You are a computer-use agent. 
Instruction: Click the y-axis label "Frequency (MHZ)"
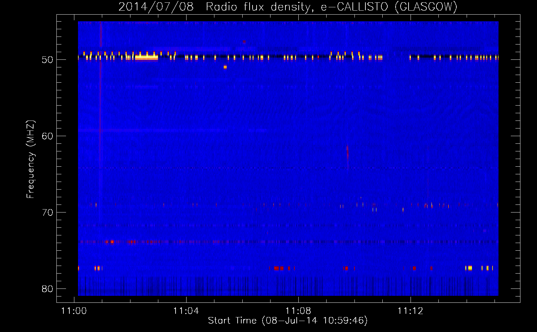(31, 159)
